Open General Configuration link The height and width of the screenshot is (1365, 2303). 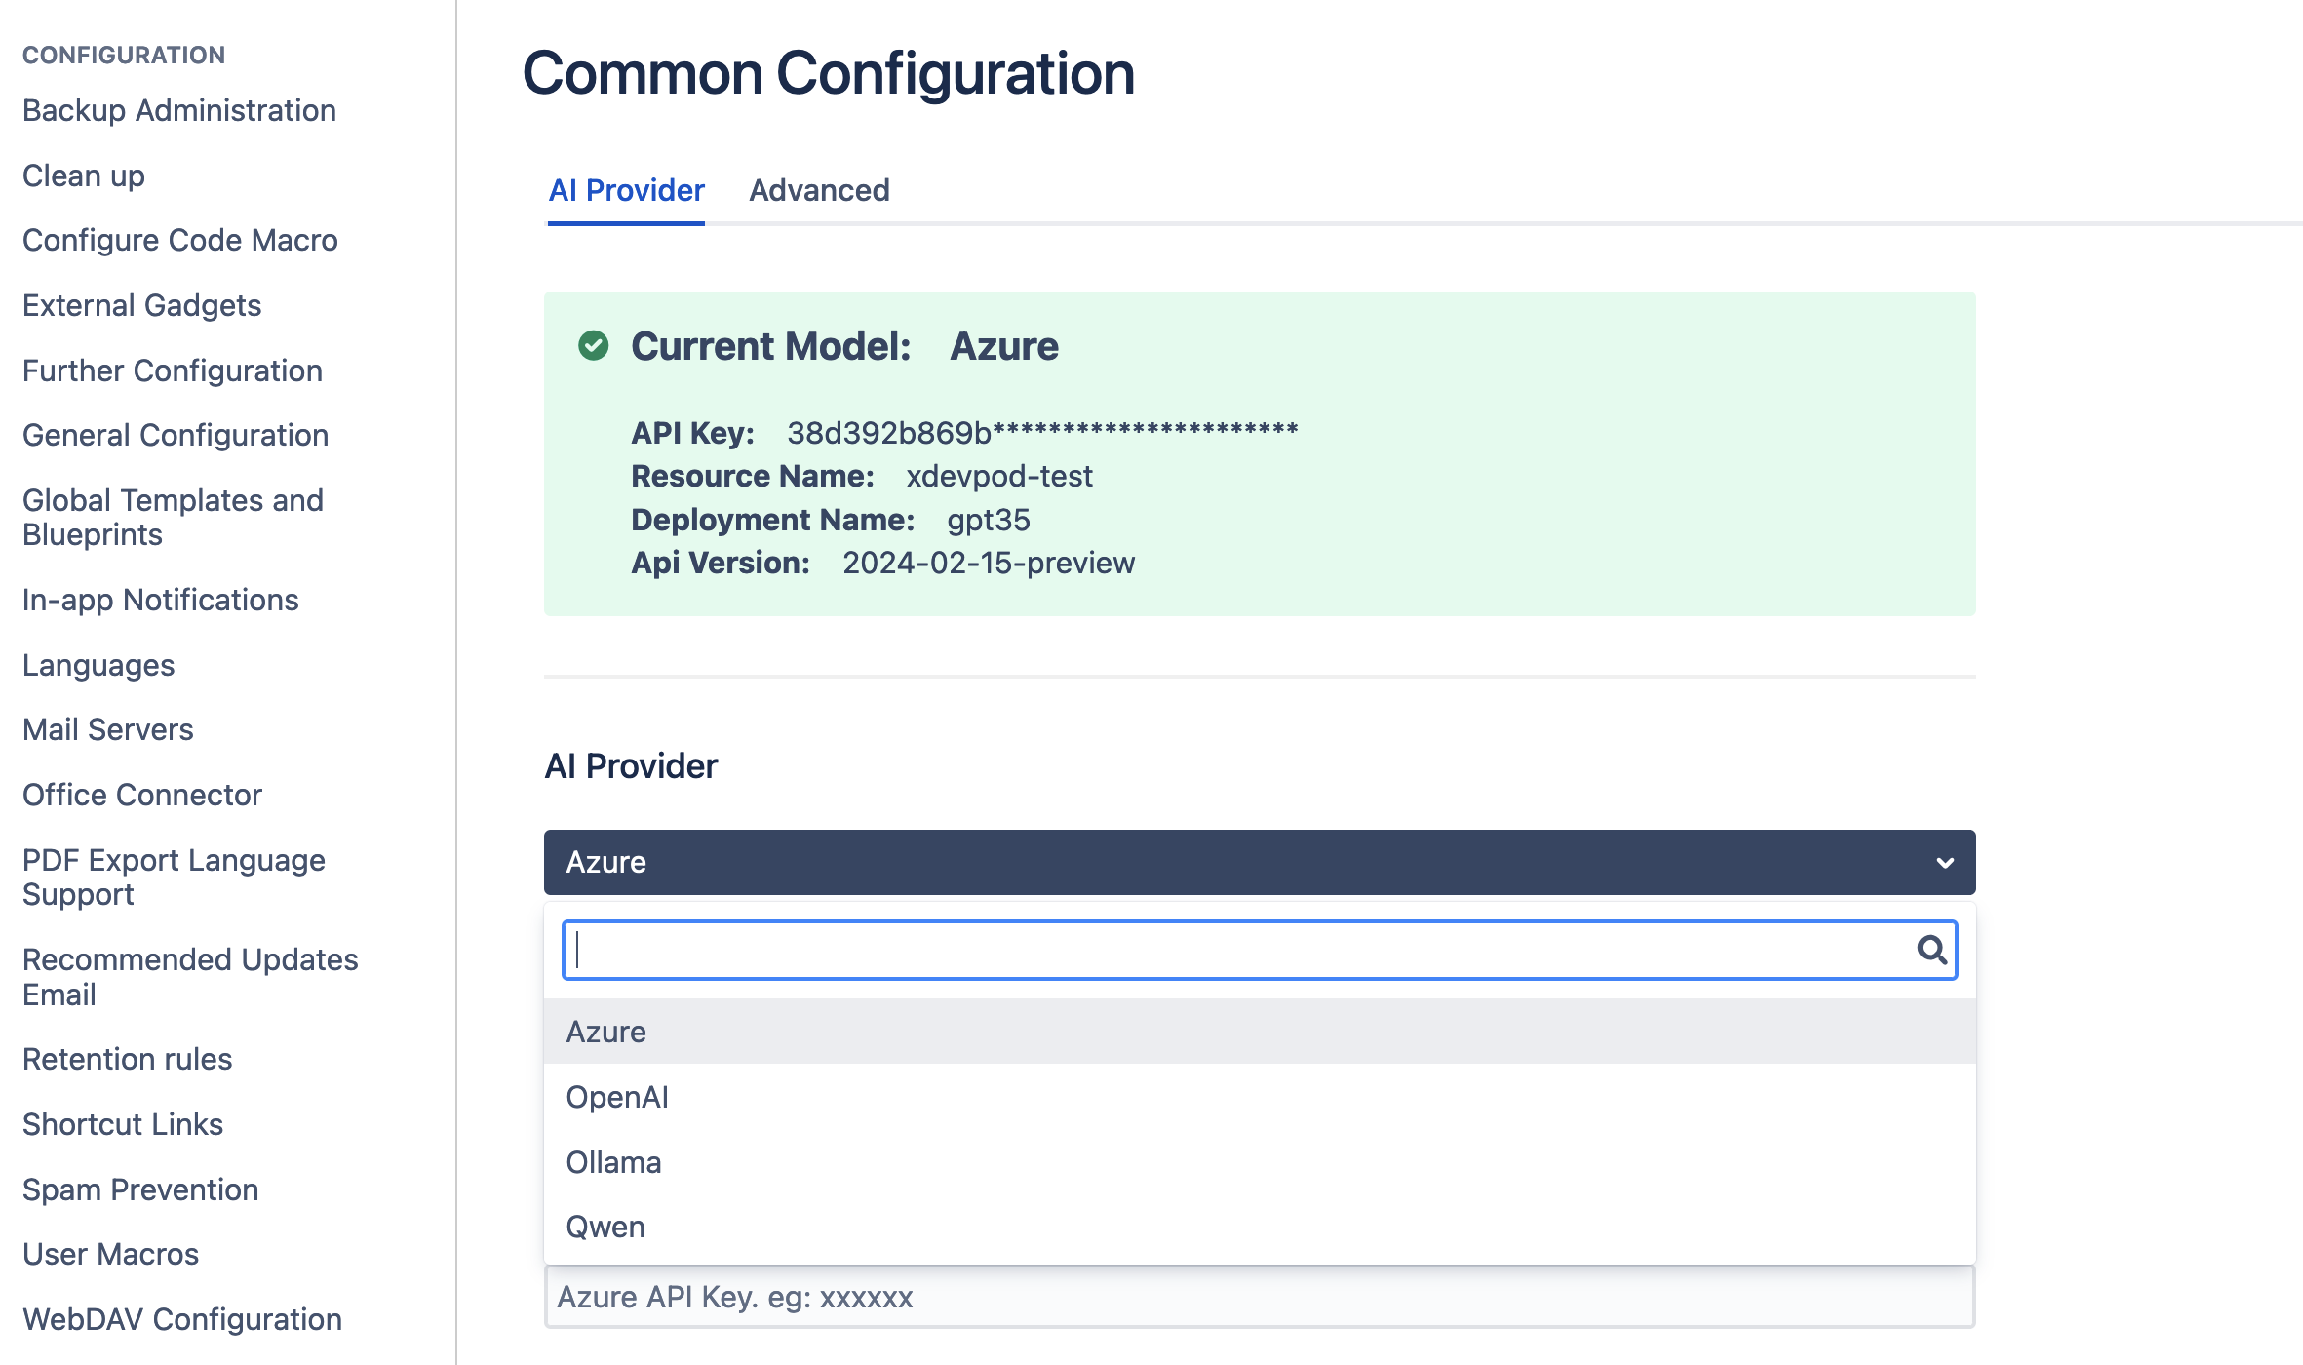pyautogui.click(x=176, y=435)
